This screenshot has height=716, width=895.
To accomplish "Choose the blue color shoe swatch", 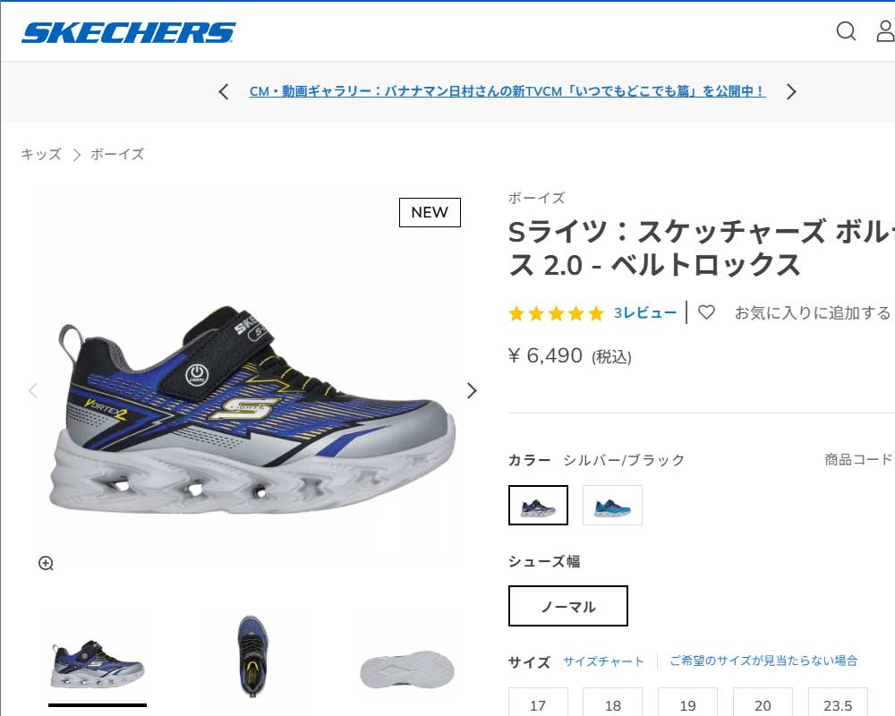I will coord(612,506).
